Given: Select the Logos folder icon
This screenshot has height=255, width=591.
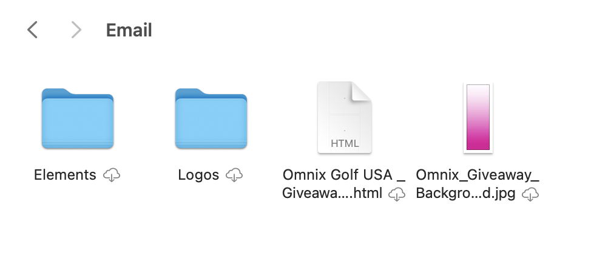Looking at the screenshot, I should [x=211, y=118].
